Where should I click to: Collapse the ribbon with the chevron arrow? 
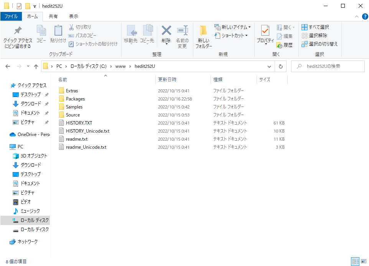[x=357, y=16]
